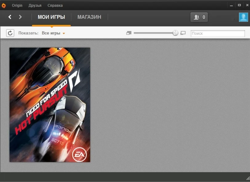The height and width of the screenshot is (182, 250).
Task: Click the Origin logo icon
Action: point(4,5)
